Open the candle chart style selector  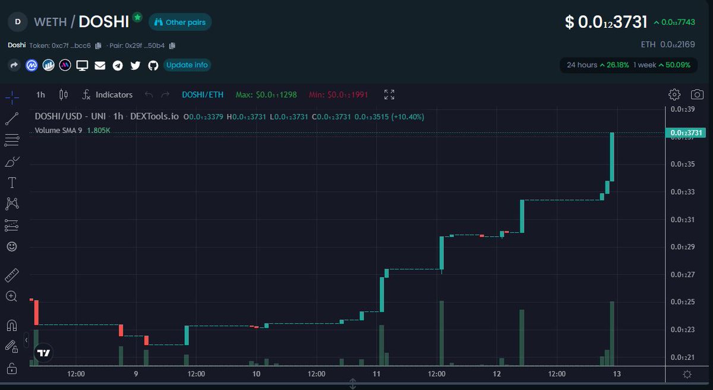[x=64, y=94]
